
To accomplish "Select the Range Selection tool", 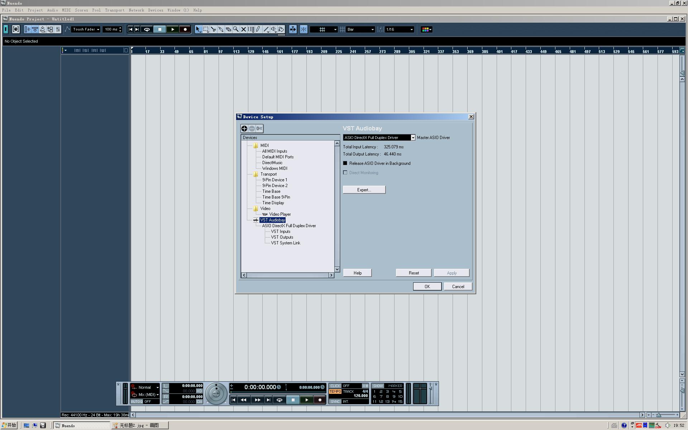I will click(x=206, y=29).
